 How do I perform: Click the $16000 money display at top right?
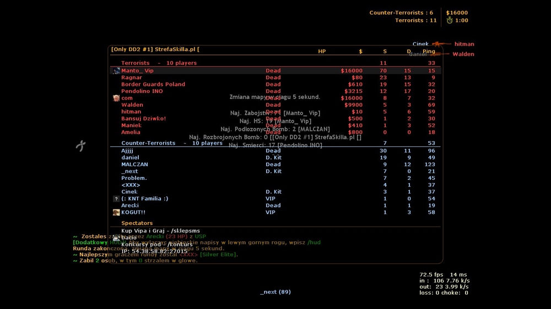pyautogui.click(x=457, y=13)
